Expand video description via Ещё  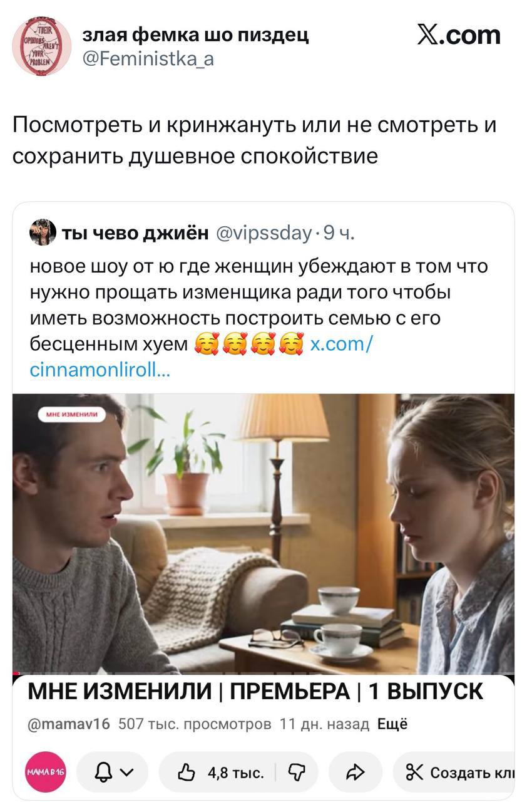click(392, 724)
